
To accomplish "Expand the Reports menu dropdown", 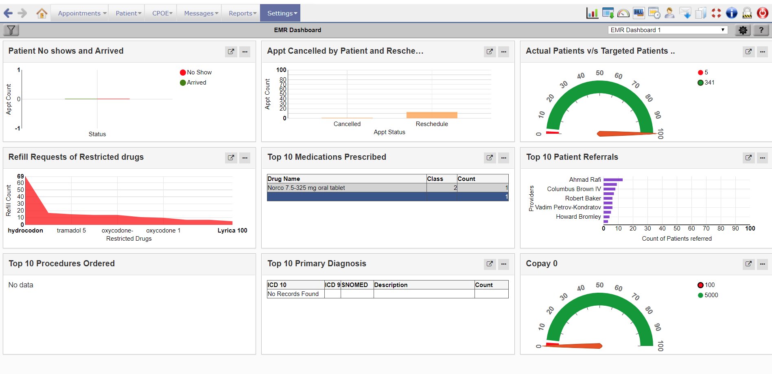I will (x=243, y=13).
